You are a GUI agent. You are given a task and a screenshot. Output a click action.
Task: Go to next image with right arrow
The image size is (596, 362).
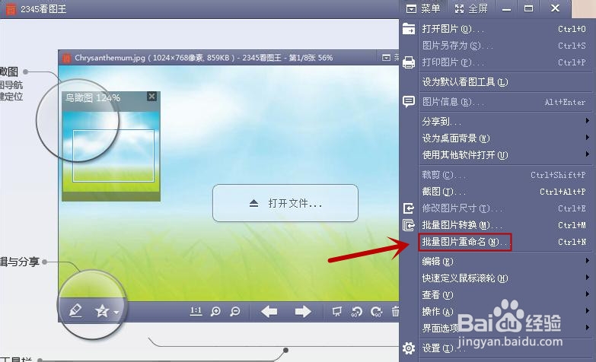tap(303, 312)
